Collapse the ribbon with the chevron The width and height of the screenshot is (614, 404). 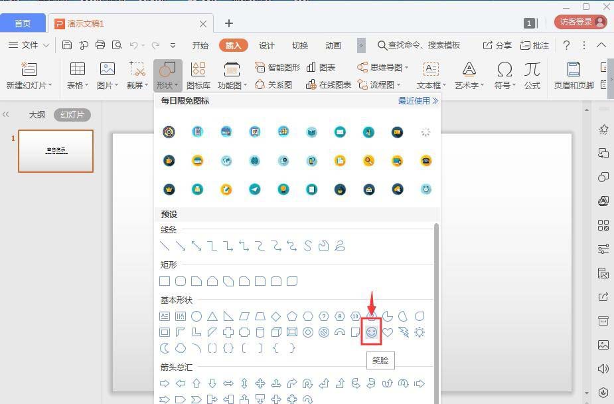point(601,45)
